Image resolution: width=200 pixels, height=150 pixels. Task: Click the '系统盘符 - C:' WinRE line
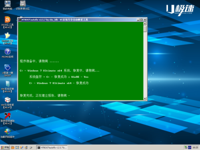coord(59,77)
